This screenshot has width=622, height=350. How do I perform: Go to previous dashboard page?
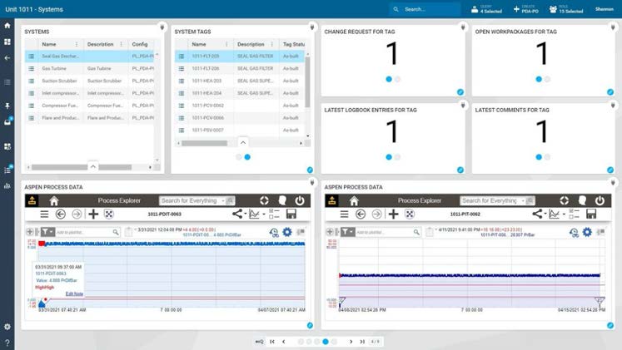tap(284, 342)
